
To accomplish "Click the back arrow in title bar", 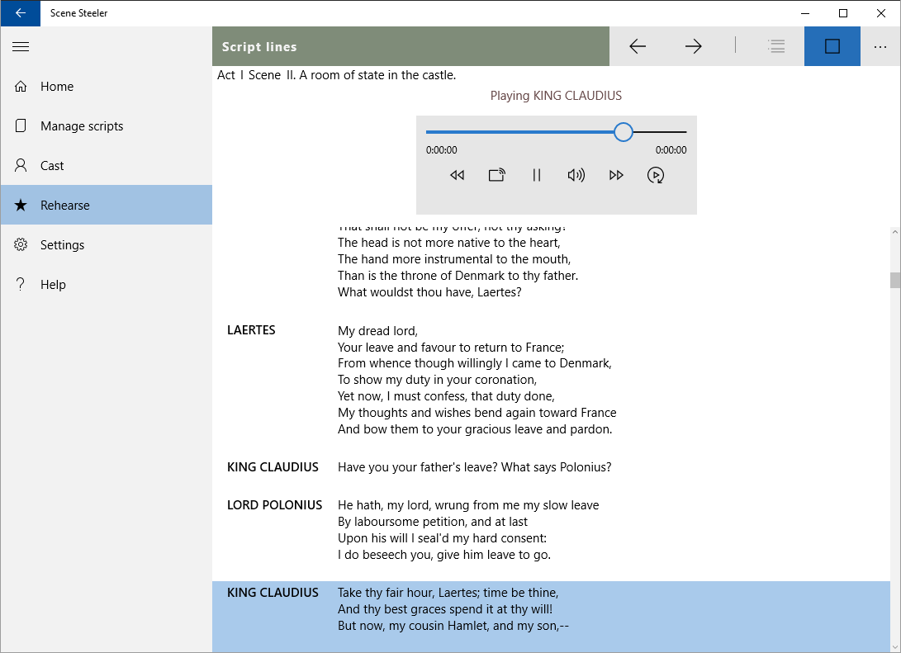I will (x=20, y=13).
